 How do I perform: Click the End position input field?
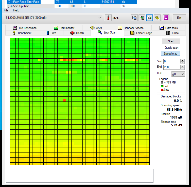click(x=172, y=67)
